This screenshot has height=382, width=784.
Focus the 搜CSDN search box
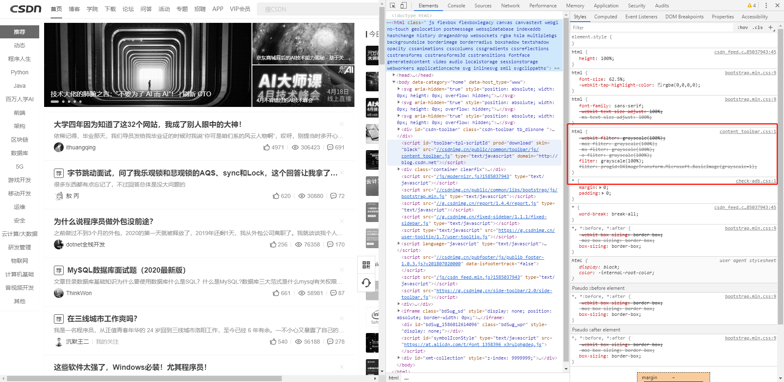[318, 9]
